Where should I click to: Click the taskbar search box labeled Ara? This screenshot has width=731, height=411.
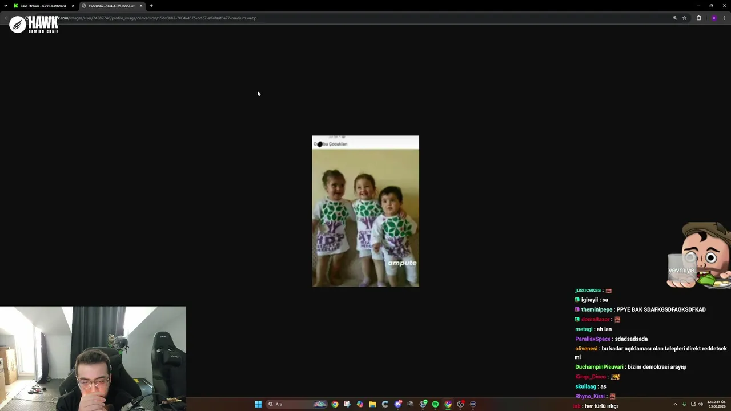point(297,404)
